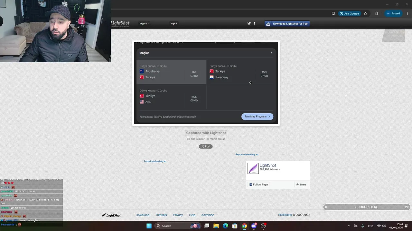Click the Follow Page button
The height and width of the screenshot is (231, 412).
point(258,184)
